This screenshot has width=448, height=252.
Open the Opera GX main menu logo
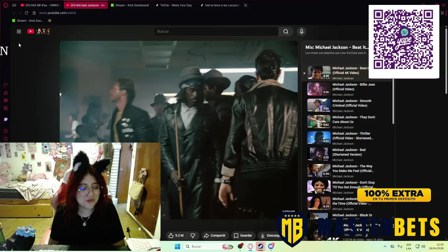pos(6,5)
